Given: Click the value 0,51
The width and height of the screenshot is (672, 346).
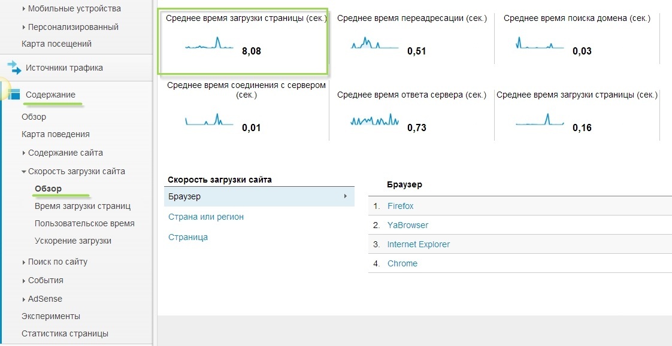Looking at the screenshot, I should pos(417,51).
